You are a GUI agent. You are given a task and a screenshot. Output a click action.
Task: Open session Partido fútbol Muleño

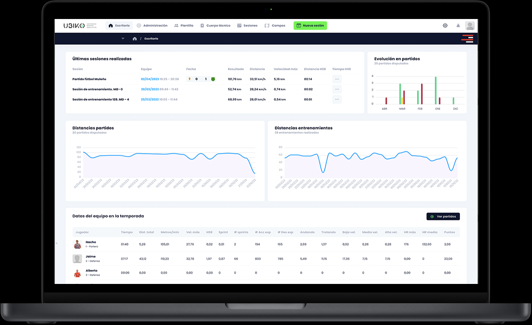pyautogui.click(x=90, y=79)
